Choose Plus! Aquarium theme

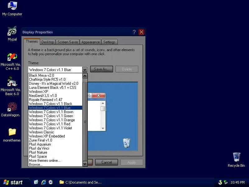[x=55, y=144]
